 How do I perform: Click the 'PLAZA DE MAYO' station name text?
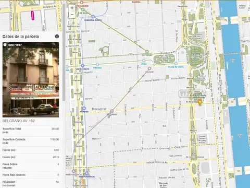[x=176, y=67]
